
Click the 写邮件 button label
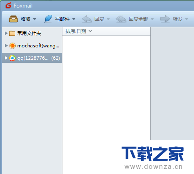(62, 19)
